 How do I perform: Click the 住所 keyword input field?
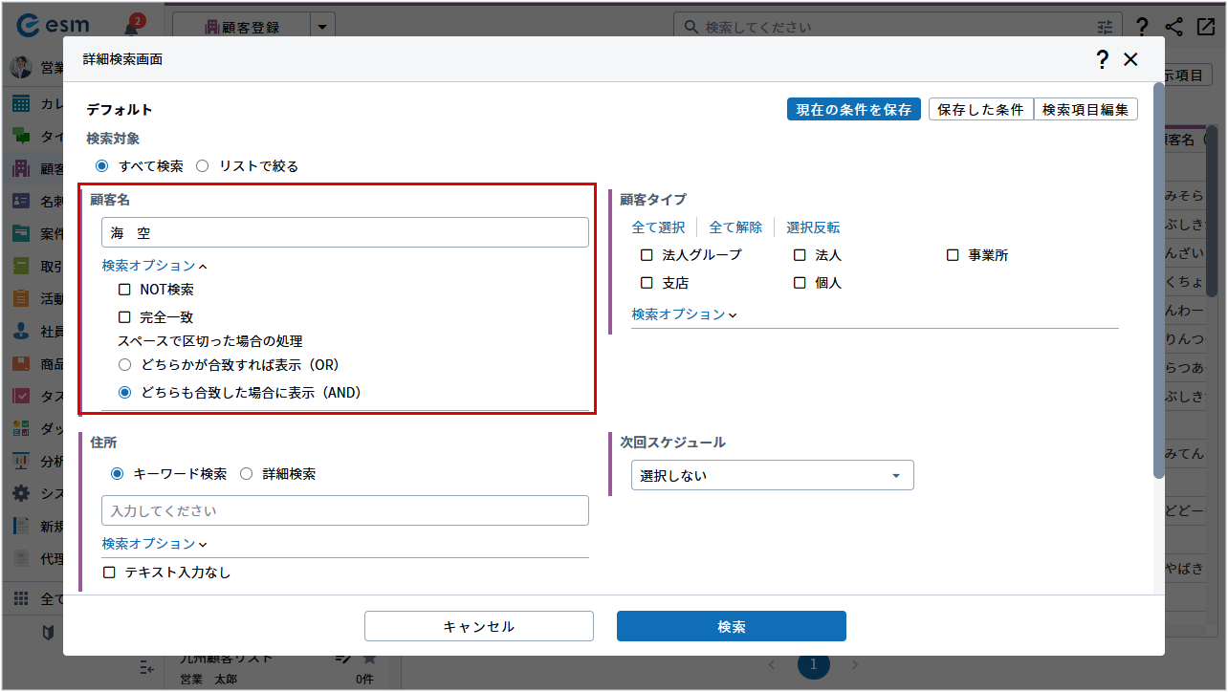click(344, 511)
